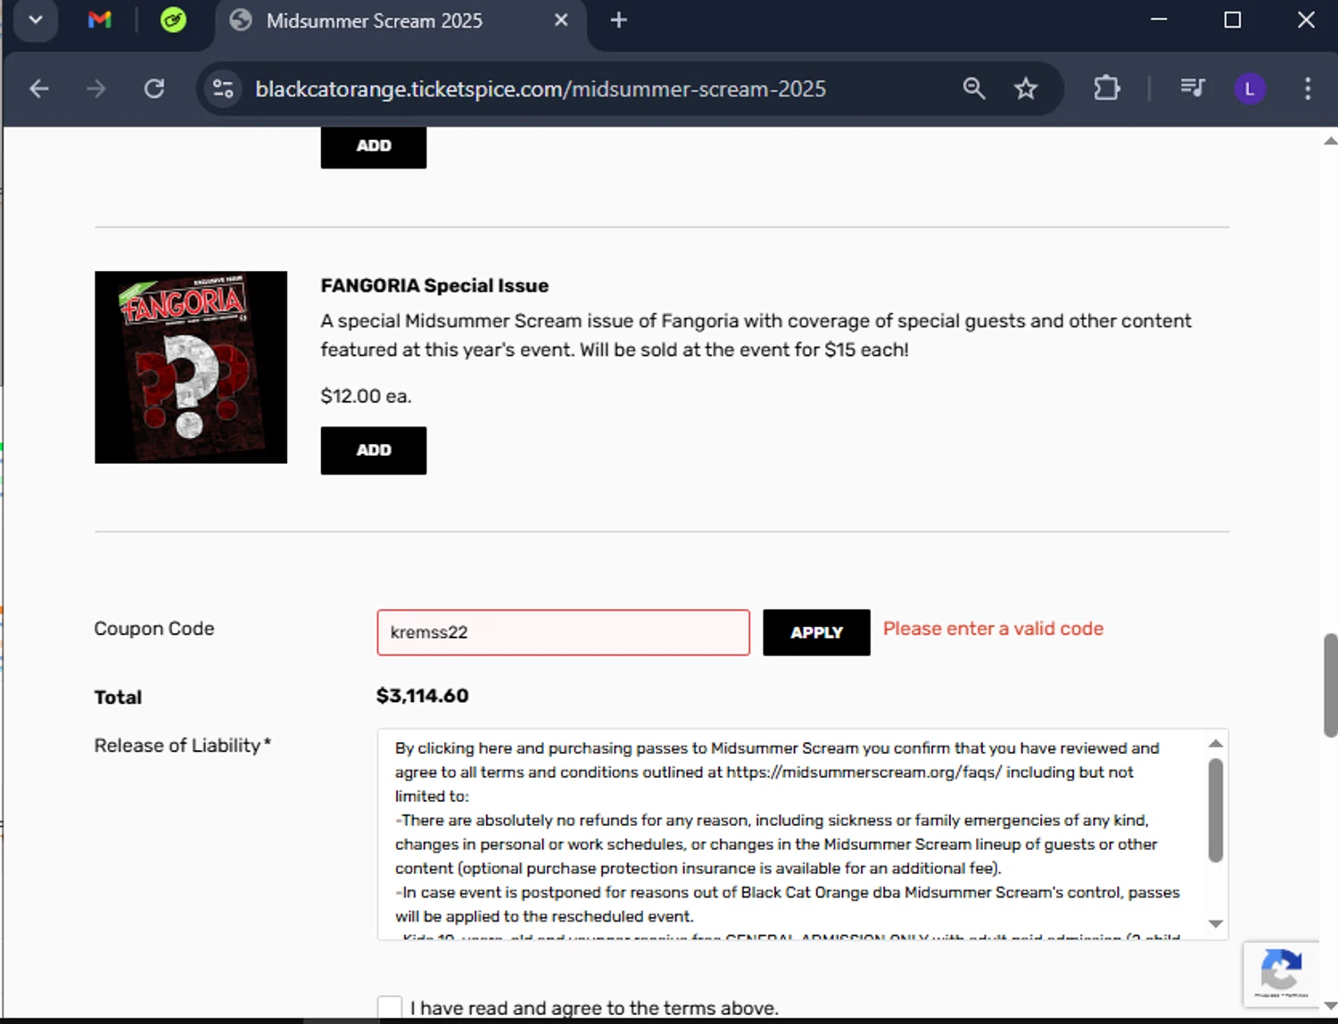Click the URL address bar text
The height and width of the screenshot is (1024, 1338).
click(x=541, y=89)
